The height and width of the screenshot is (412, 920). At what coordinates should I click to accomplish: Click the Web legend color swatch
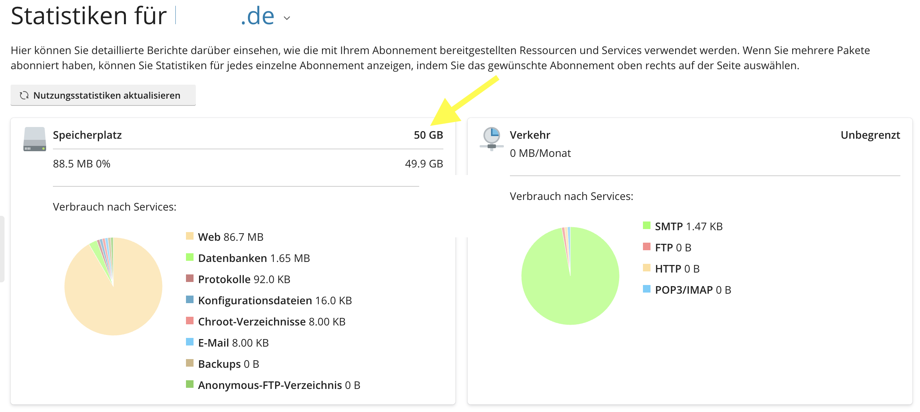[190, 236]
